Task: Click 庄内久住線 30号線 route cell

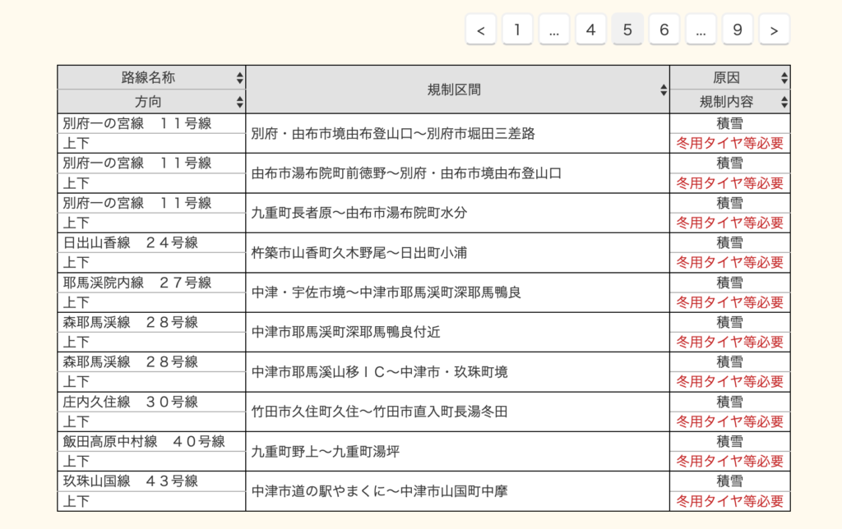Action: (x=131, y=402)
